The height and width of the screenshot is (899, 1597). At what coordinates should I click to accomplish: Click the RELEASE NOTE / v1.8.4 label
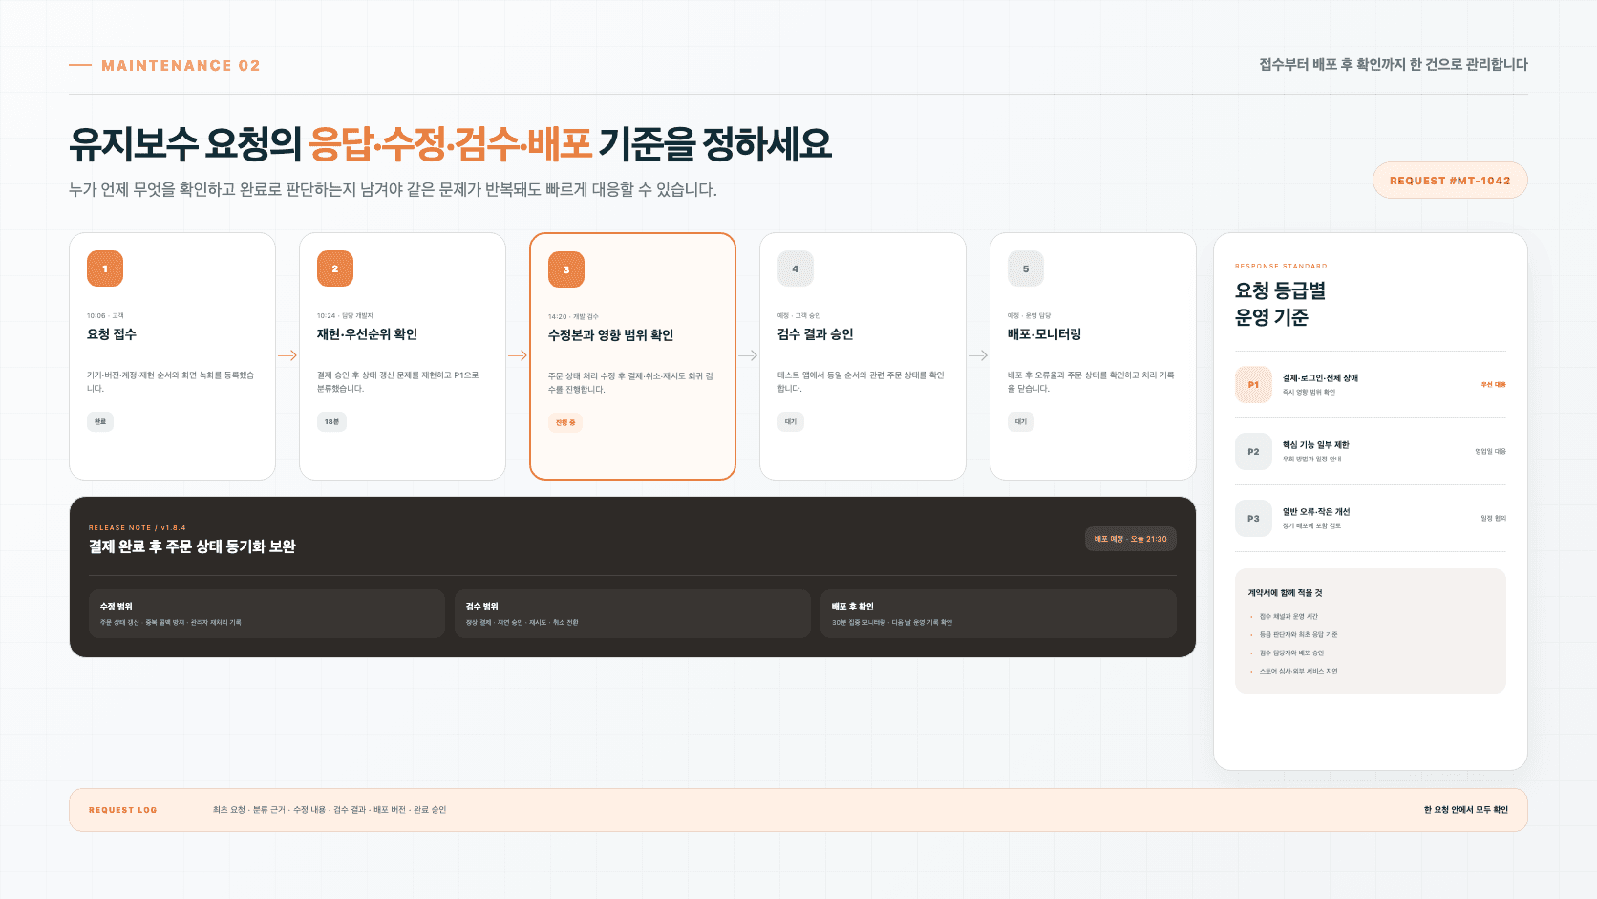138,527
